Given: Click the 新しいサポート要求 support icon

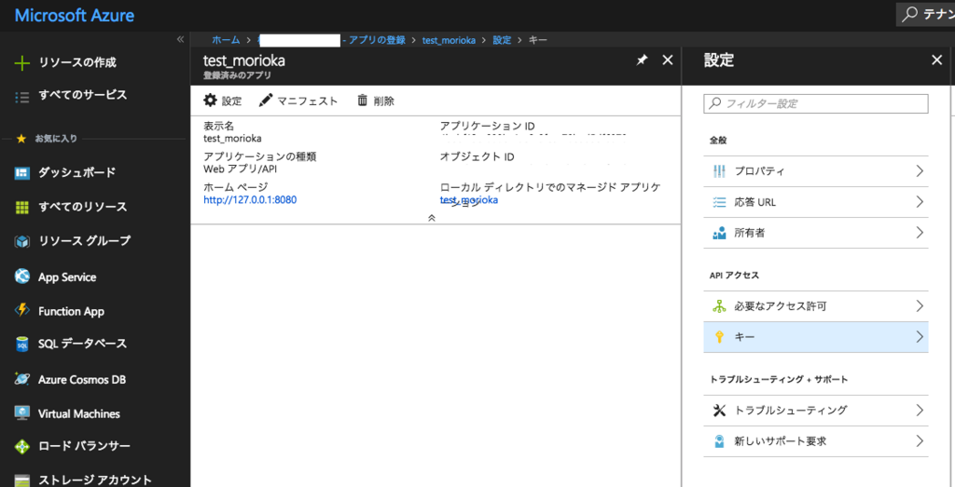Looking at the screenshot, I should click(719, 441).
